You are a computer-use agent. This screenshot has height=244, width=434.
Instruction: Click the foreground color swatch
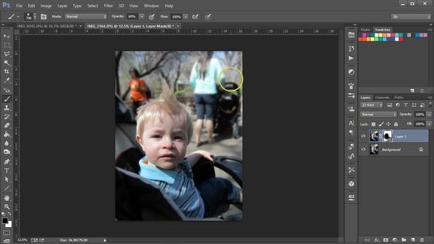point(5,220)
